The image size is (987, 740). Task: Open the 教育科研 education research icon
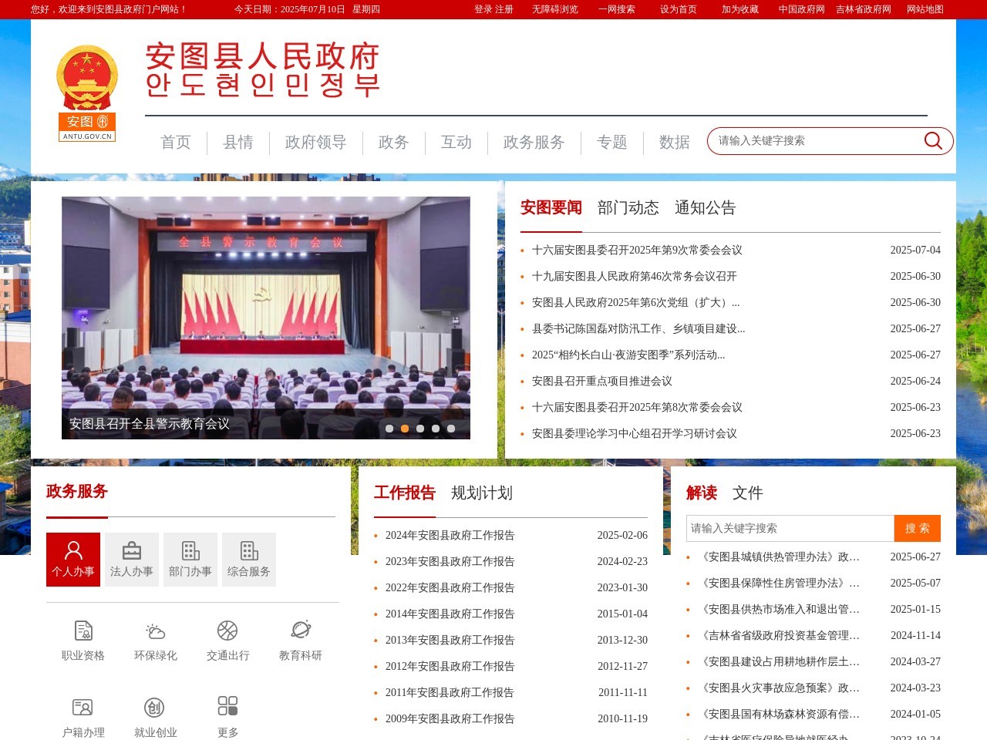[300, 640]
